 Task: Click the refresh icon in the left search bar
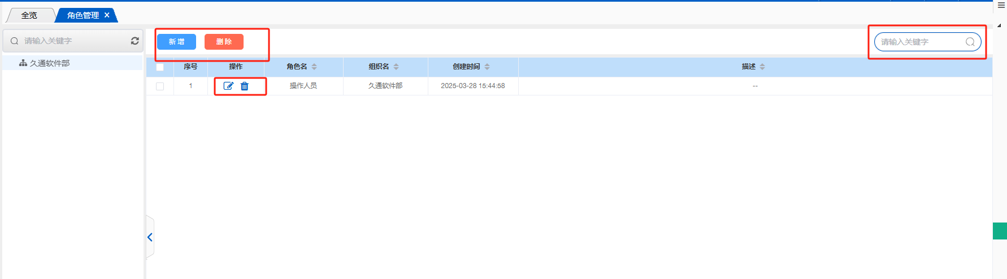[135, 41]
